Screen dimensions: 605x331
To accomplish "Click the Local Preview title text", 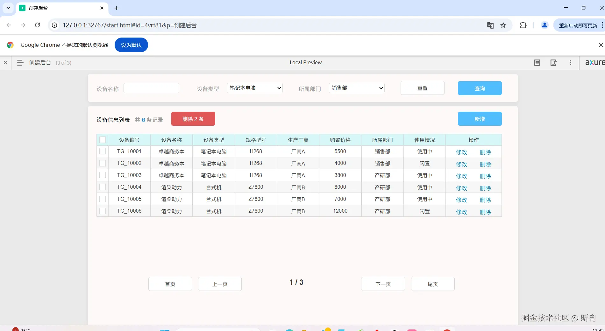I will (x=306, y=62).
